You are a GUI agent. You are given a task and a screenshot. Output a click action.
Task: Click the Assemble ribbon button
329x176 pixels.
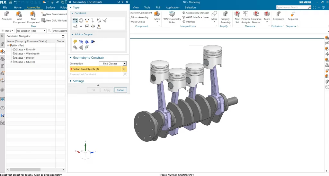pyautogui.click(x=7, y=16)
